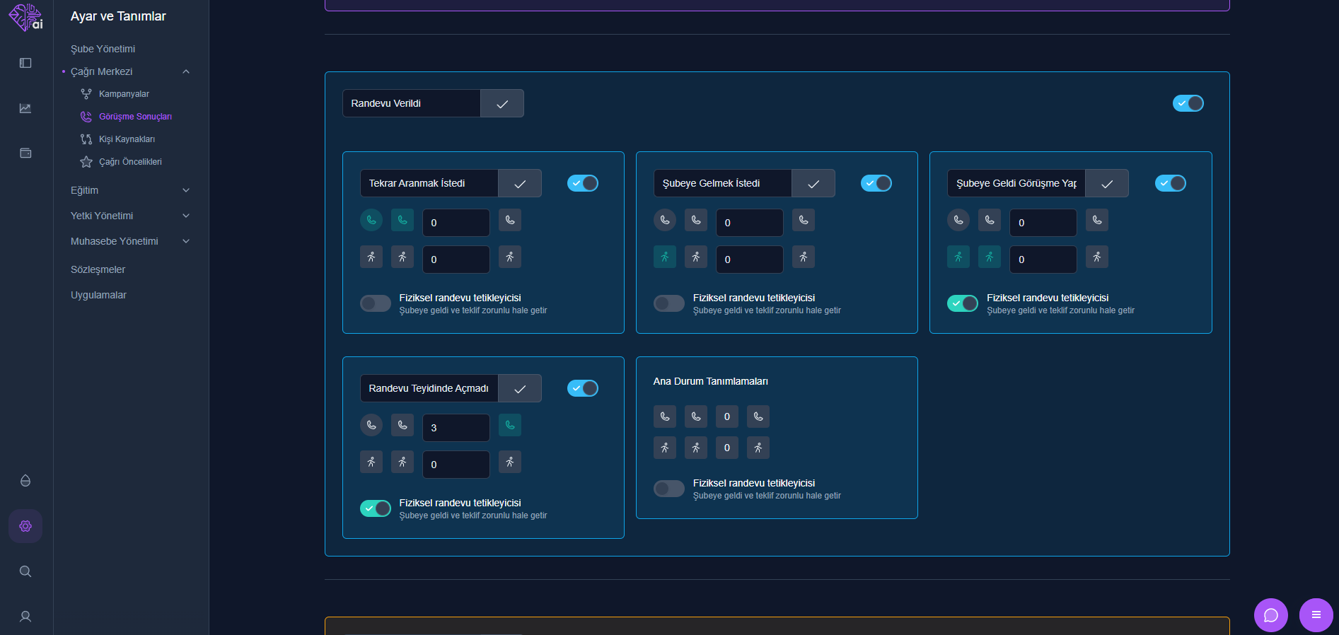Click second green walking icon in Şubeye Geldi Görüşme card
Image resolution: width=1339 pixels, height=635 pixels.
pyautogui.click(x=990, y=257)
